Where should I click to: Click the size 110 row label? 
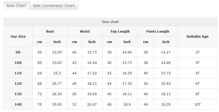tap(18, 73)
